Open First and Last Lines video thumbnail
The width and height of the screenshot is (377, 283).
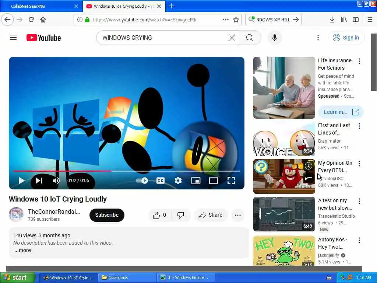click(x=284, y=139)
